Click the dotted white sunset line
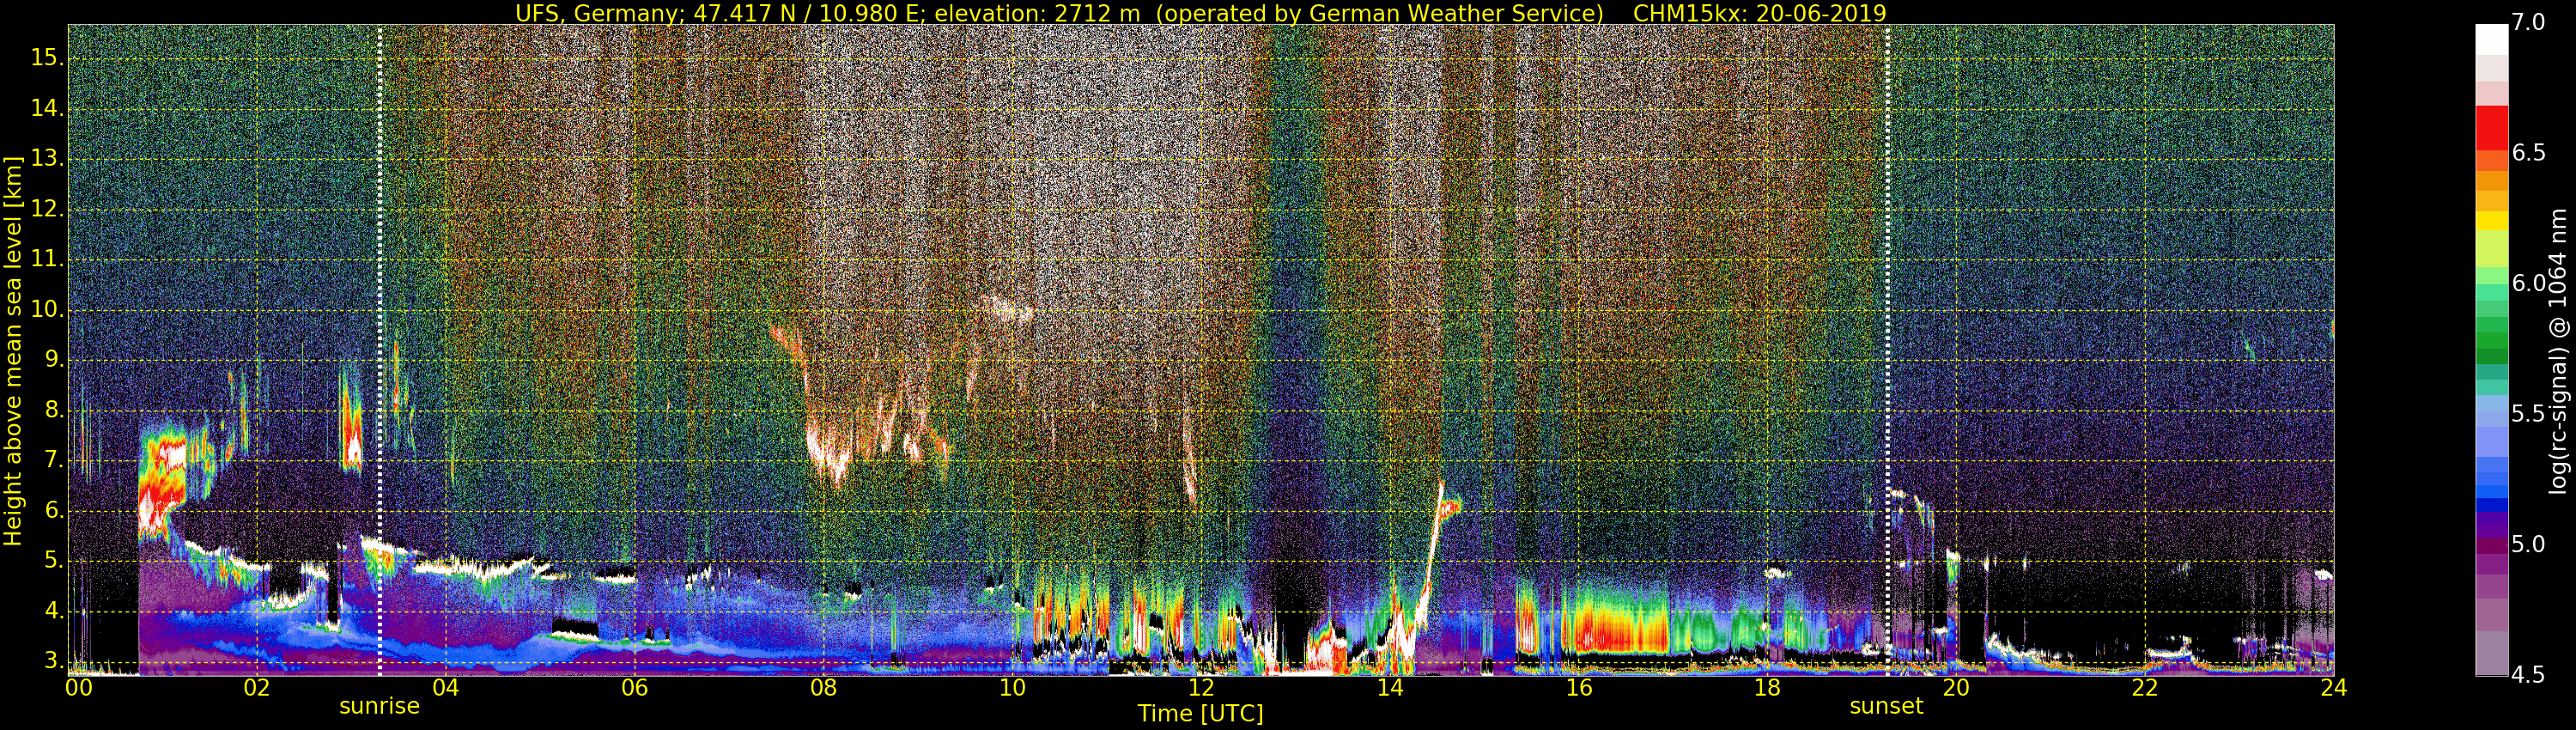Viewport: 2576px width, 730px height. pyautogui.click(x=1887, y=350)
